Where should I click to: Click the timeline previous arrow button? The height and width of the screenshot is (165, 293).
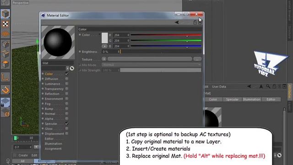click(36, 147)
